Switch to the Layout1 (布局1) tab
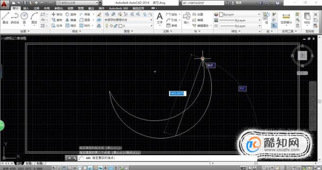Image resolution: width=322 pixels, height=170 pixels. coord(29,163)
